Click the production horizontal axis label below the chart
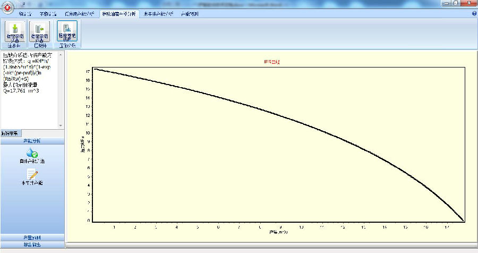Screen dimensions: 478x253 278,232
